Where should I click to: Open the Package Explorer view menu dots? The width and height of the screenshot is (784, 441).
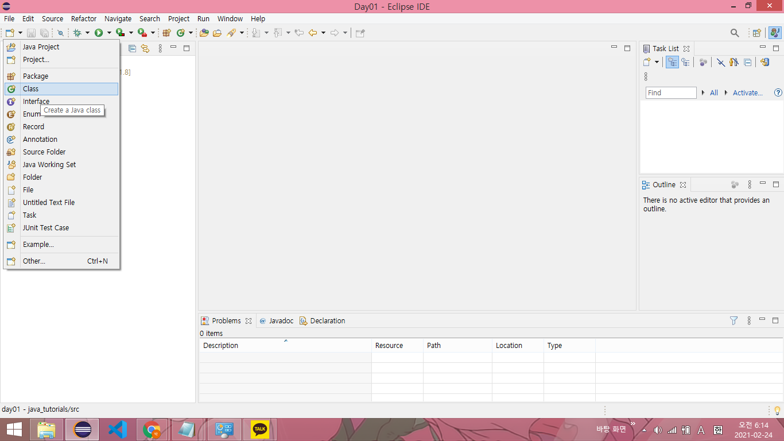(x=160, y=48)
